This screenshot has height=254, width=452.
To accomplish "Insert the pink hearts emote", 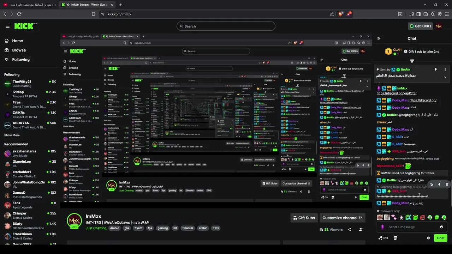I will point(394,217).
